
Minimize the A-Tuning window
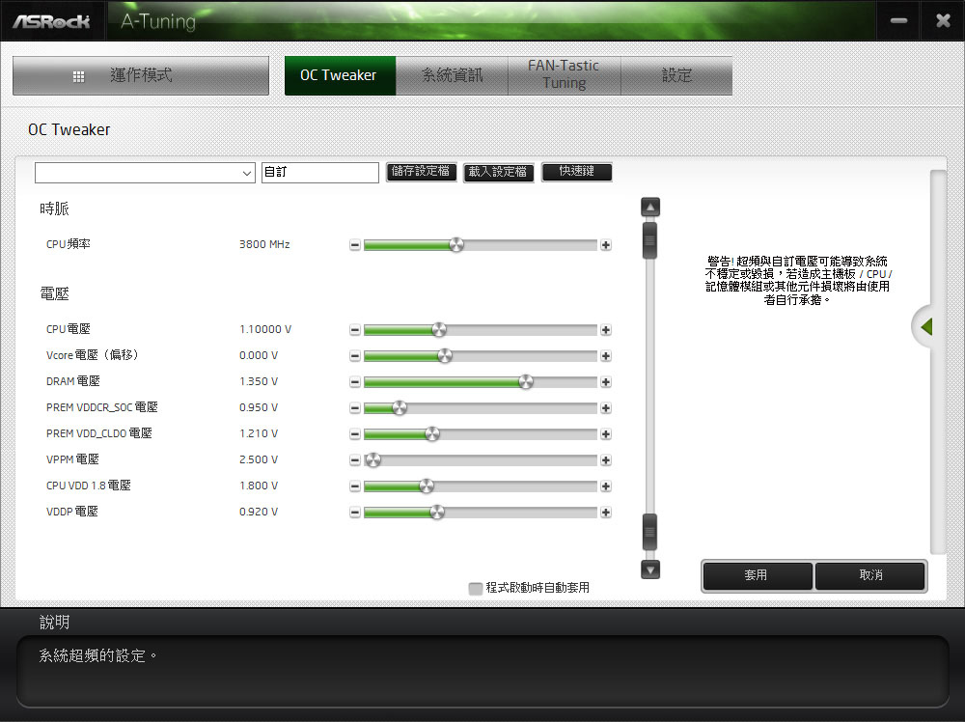click(x=898, y=21)
